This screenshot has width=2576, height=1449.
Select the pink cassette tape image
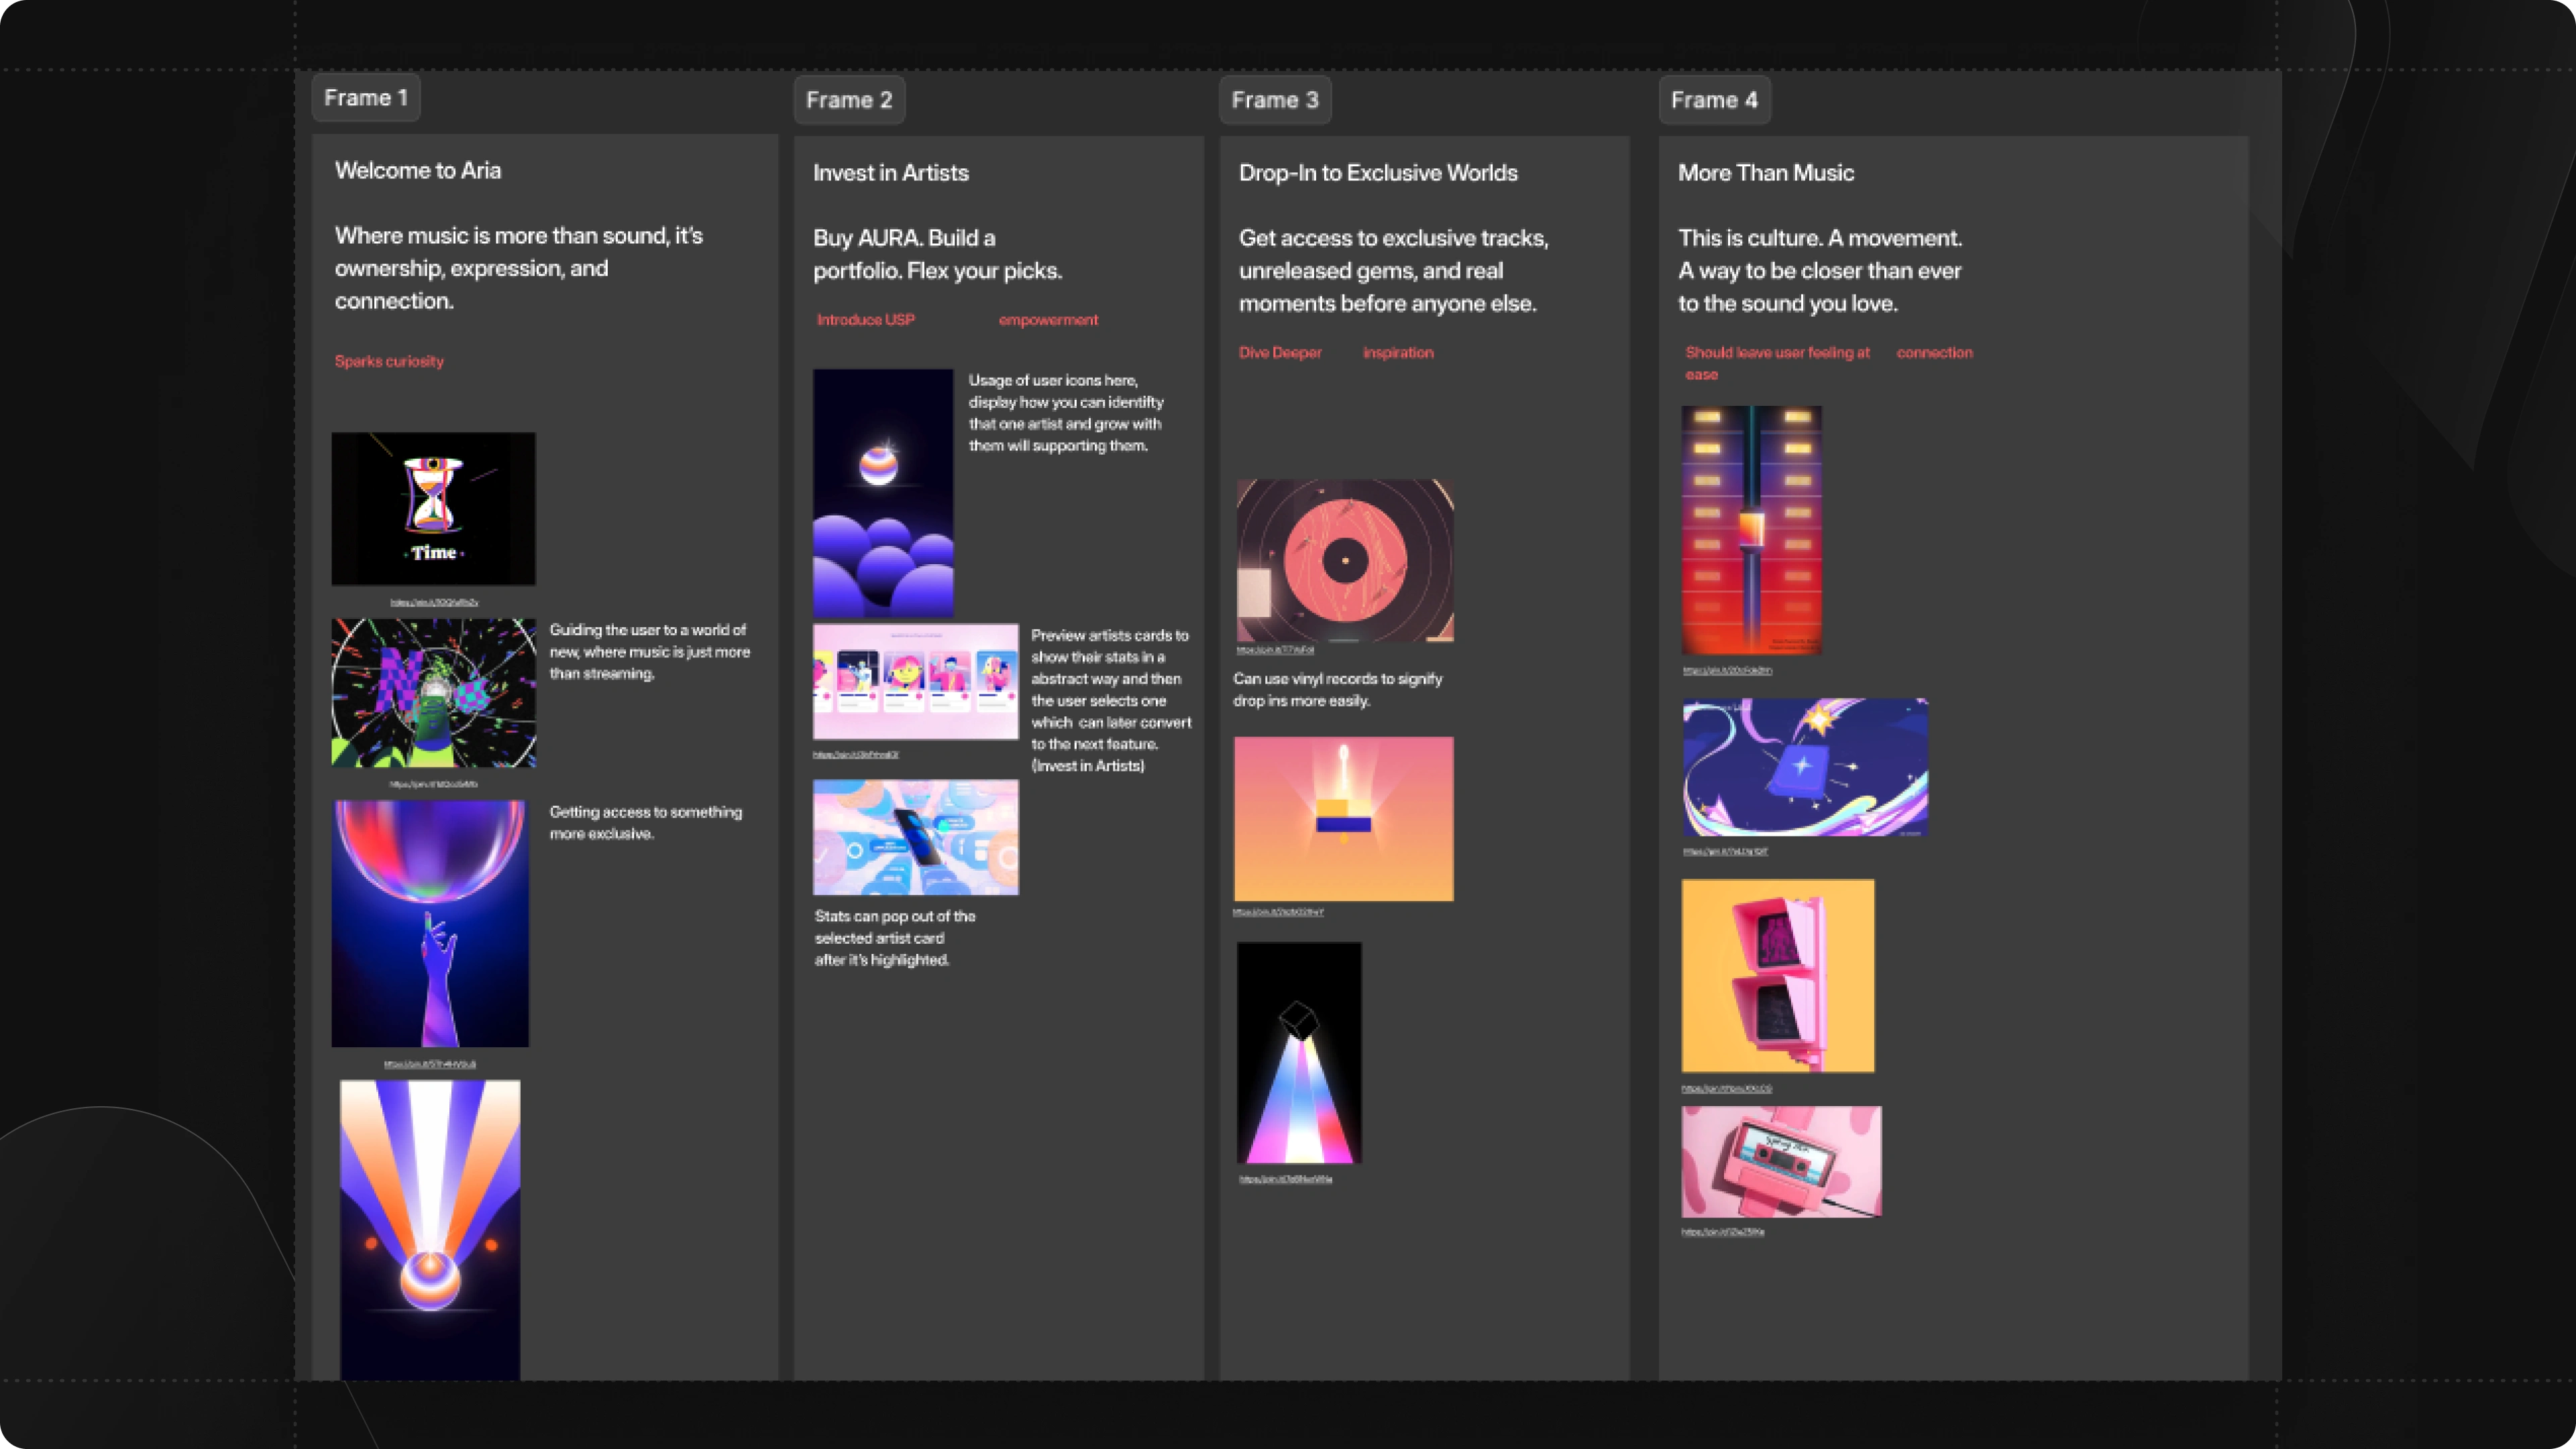1781,1161
